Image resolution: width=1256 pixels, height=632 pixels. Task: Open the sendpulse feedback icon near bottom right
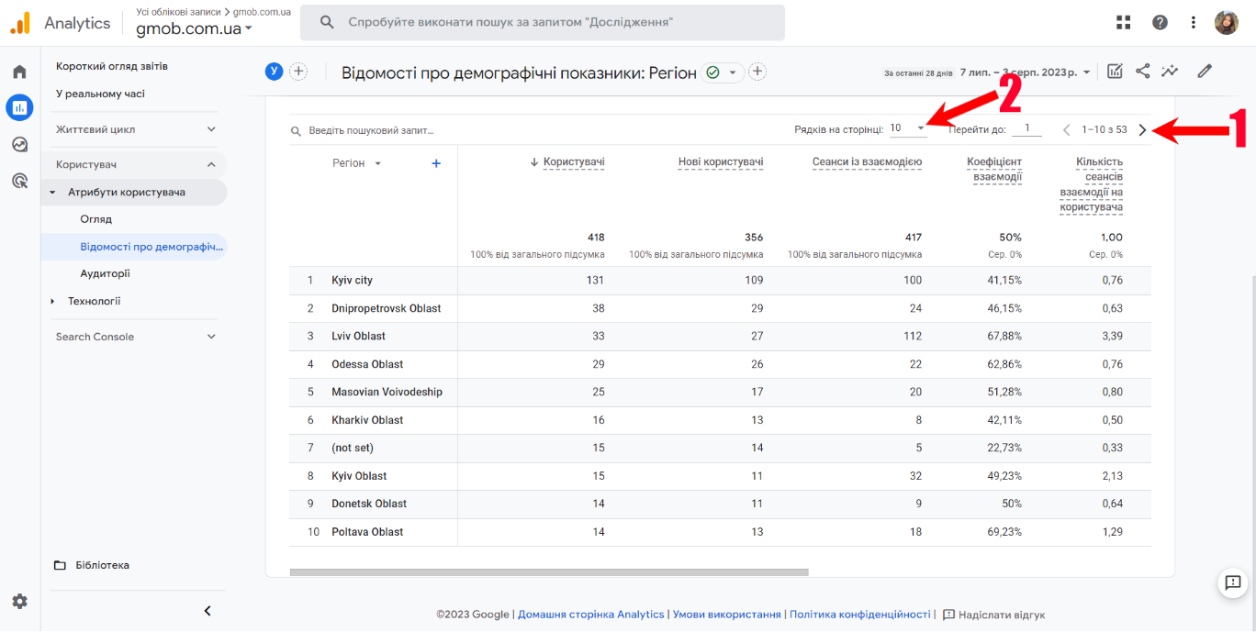[1231, 583]
